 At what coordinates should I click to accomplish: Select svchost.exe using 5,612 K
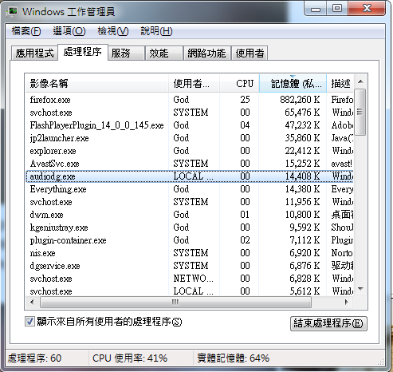(190, 291)
